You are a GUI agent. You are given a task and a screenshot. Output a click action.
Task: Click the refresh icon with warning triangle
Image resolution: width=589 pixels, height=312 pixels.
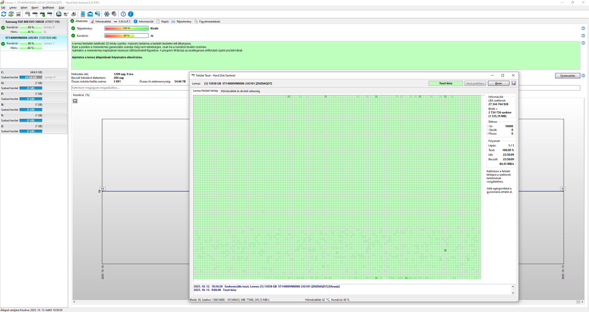pyautogui.click(x=11, y=14)
